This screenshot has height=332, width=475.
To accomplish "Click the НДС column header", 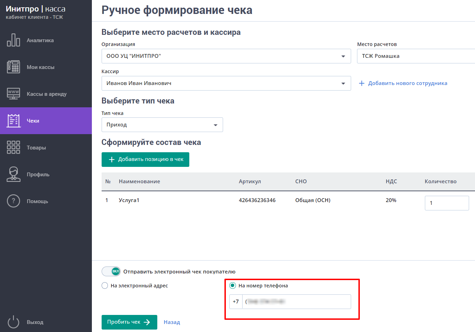I will (391, 182).
